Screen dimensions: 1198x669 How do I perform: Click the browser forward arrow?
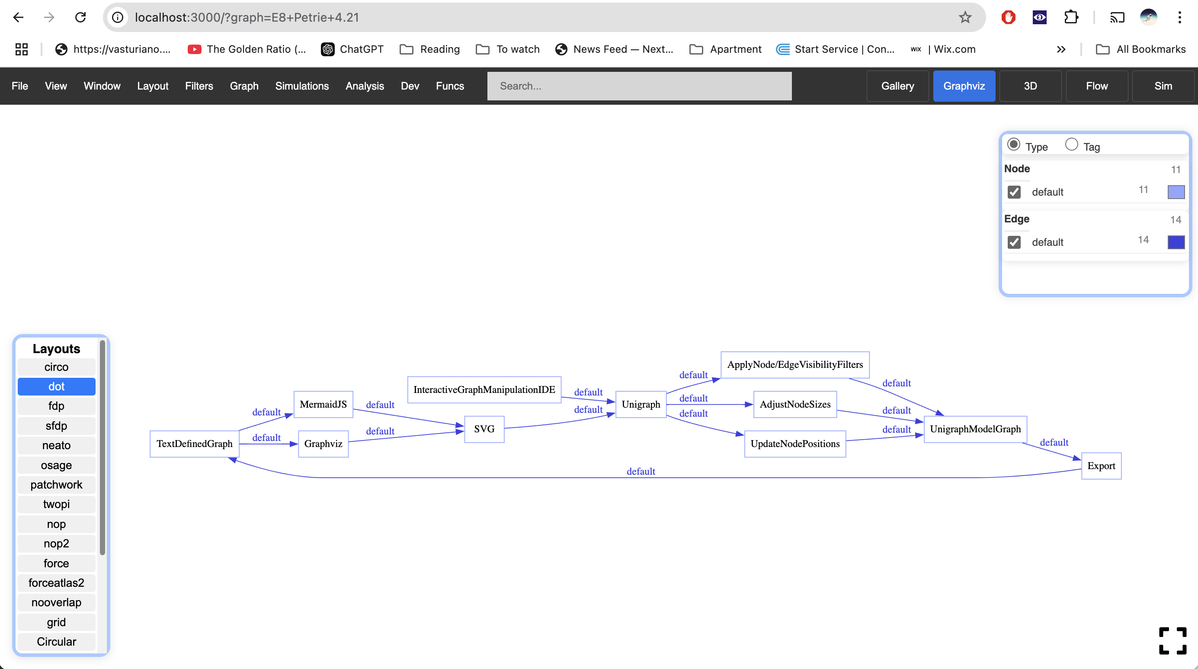49,17
